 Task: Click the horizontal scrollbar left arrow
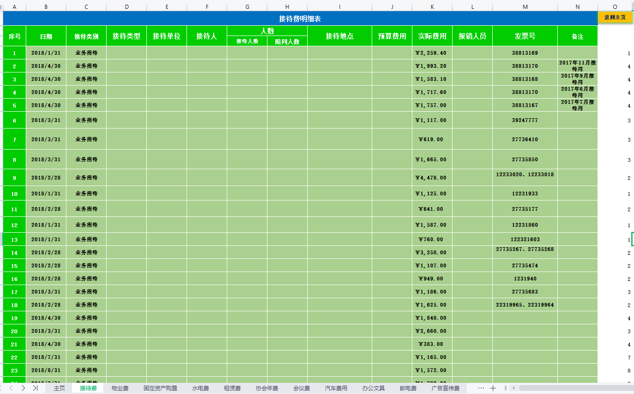click(513, 388)
